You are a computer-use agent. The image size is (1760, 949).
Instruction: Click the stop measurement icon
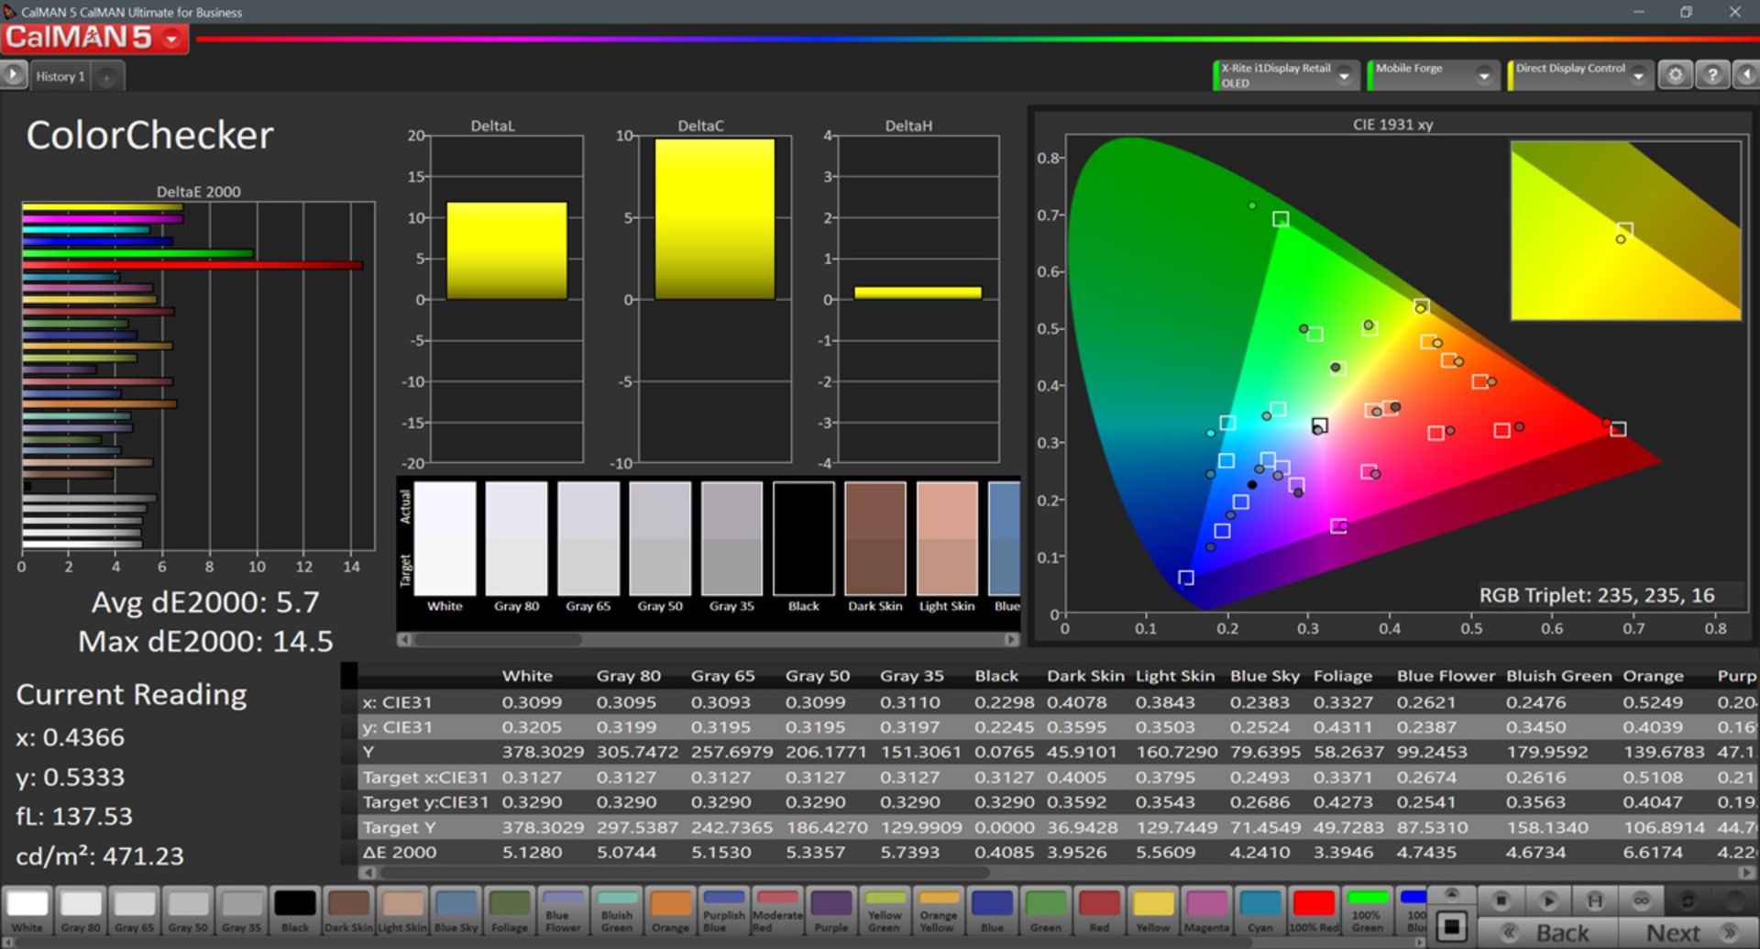click(x=1501, y=900)
